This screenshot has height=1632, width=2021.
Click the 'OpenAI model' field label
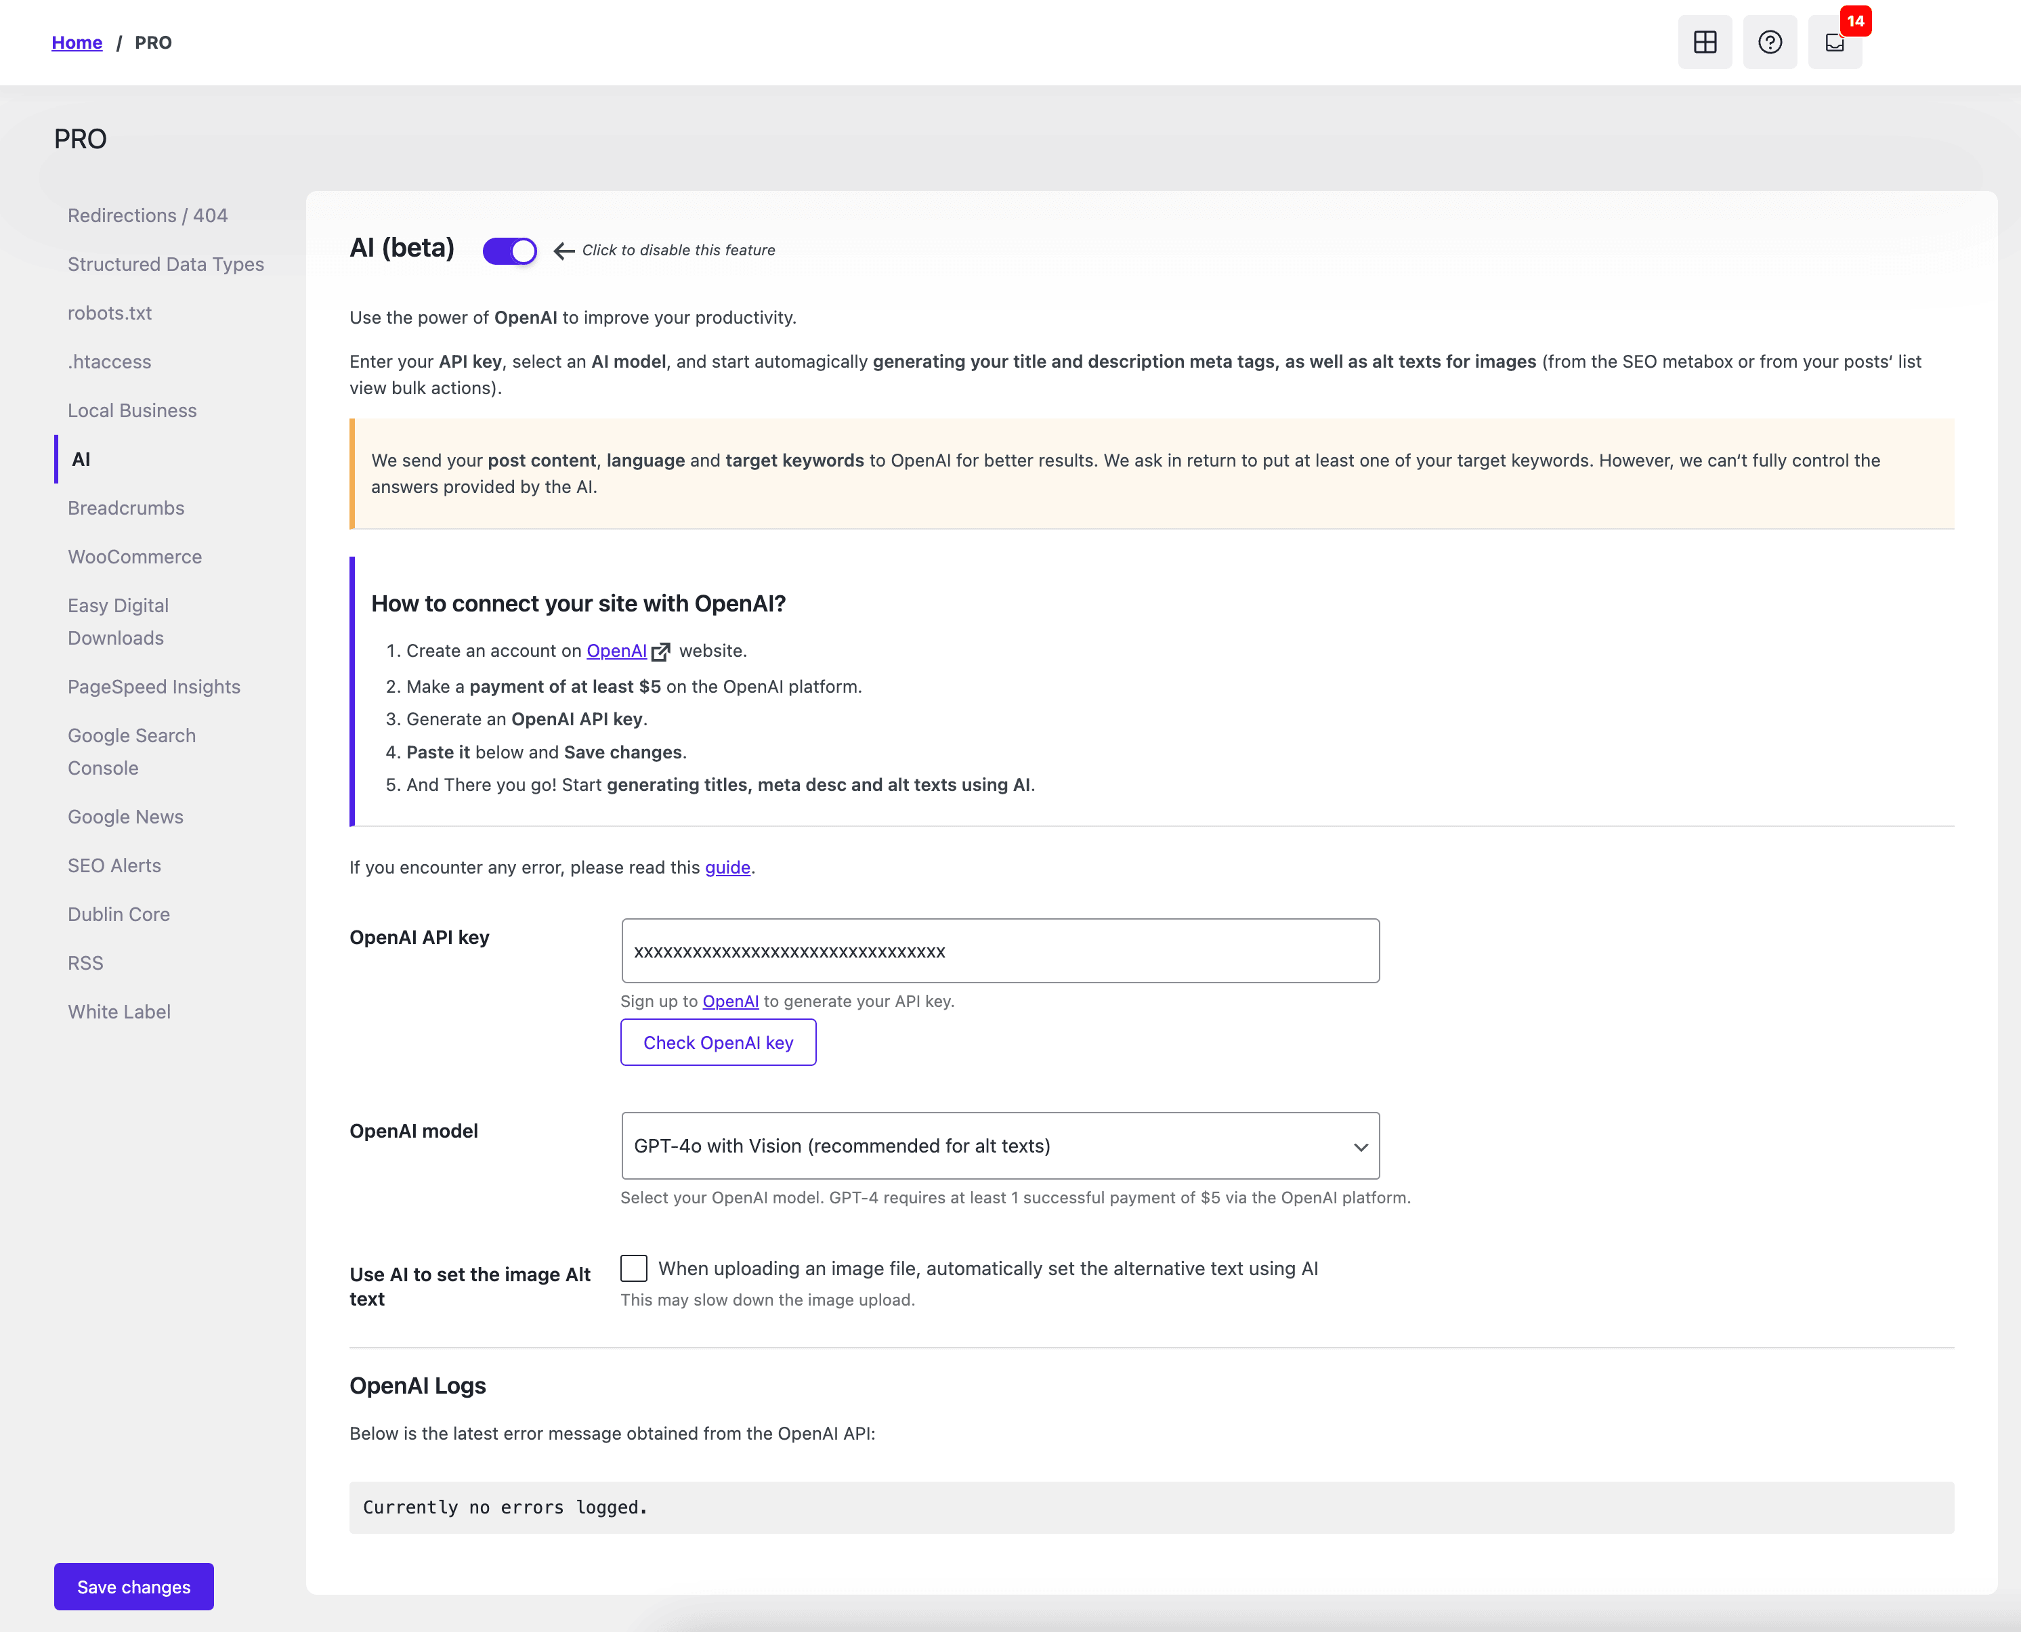tap(414, 1132)
